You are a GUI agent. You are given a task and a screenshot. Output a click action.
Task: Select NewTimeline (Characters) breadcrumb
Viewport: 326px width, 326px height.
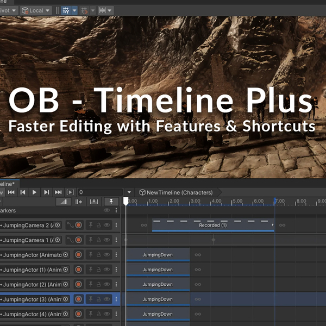click(176, 192)
